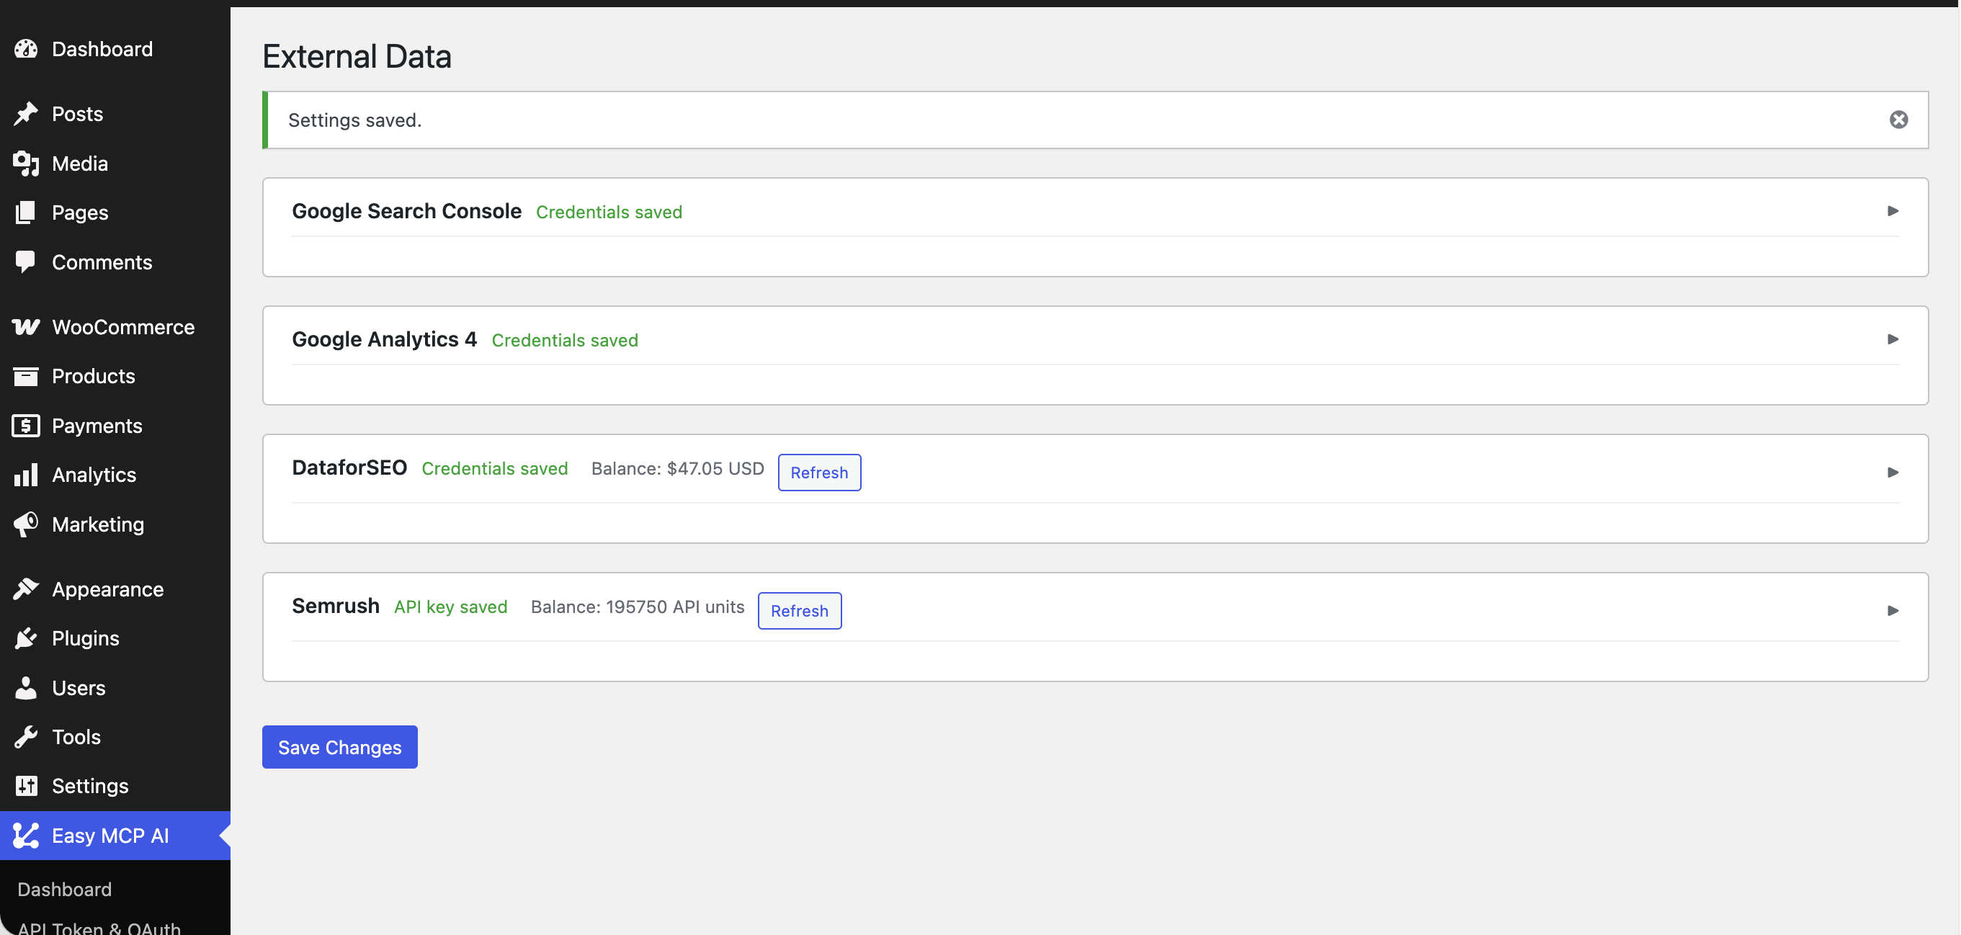The width and height of the screenshot is (1961, 935).
Task: Open the Users menu
Action: (115, 687)
